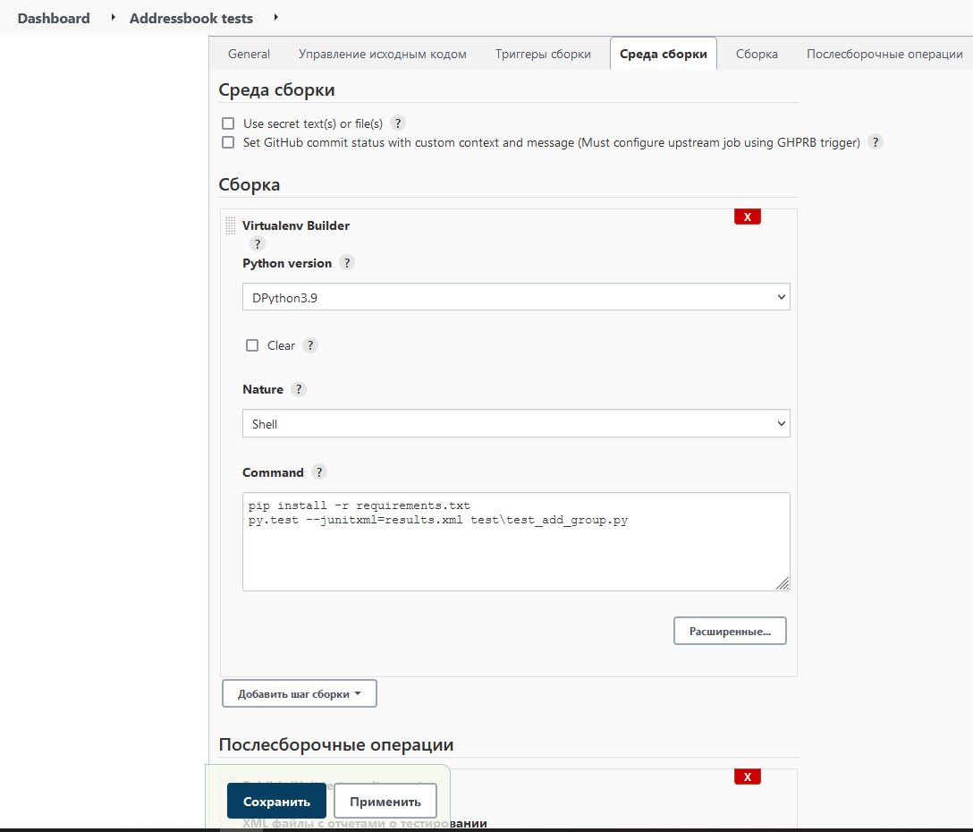Viewport: 973px width, 832px height.
Task: Open help for Clear option
Action: (309, 344)
